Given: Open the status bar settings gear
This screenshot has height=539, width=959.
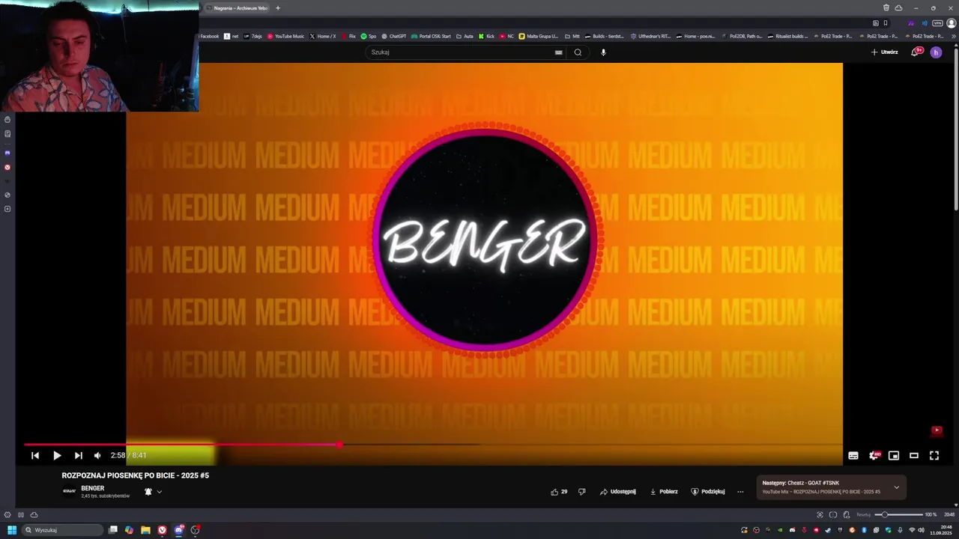Looking at the screenshot, I should pyautogui.click(x=7, y=514).
